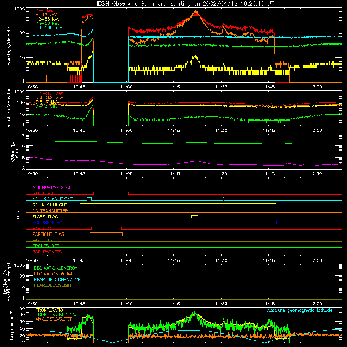Click the PARTICLE_FLAG label

click(x=49, y=234)
